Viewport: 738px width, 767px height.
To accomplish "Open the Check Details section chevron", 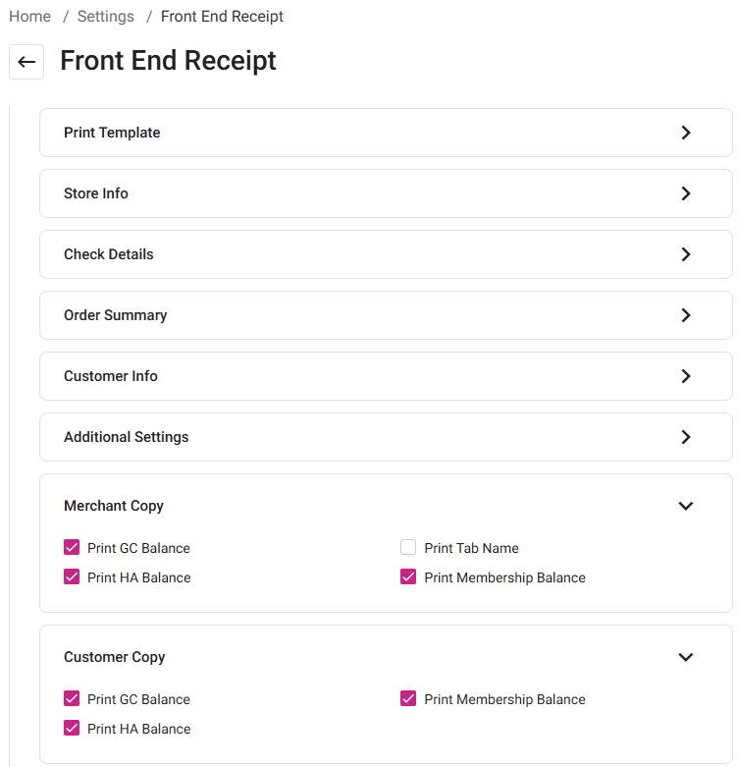I will point(685,254).
